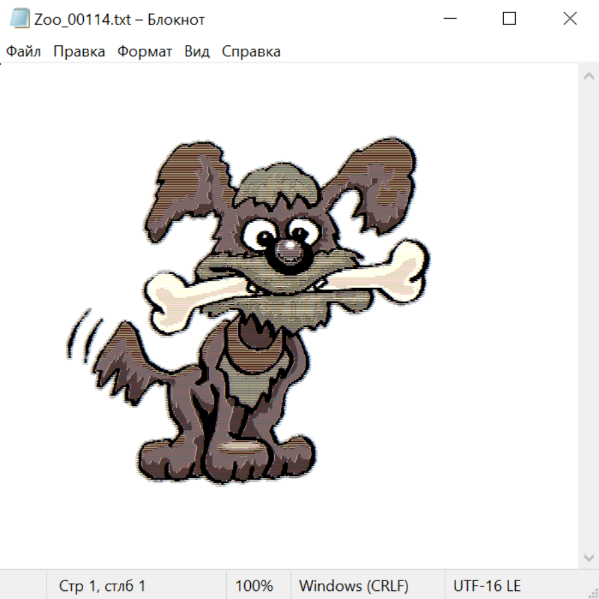599x599 pixels.
Task: Close the Zoo_00114.txt Notepad window
Action: click(x=570, y=19)
